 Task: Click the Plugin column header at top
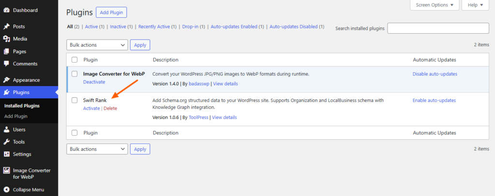pos(90,60)
